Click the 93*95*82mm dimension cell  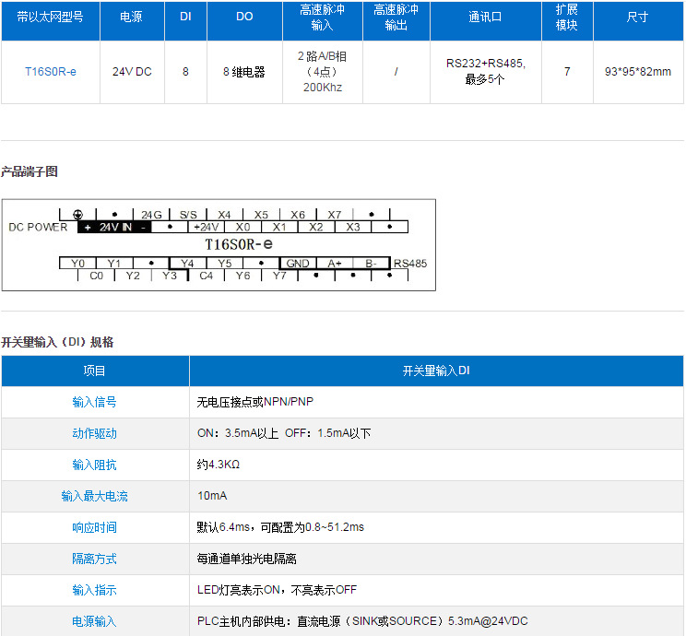pos(638,72)
